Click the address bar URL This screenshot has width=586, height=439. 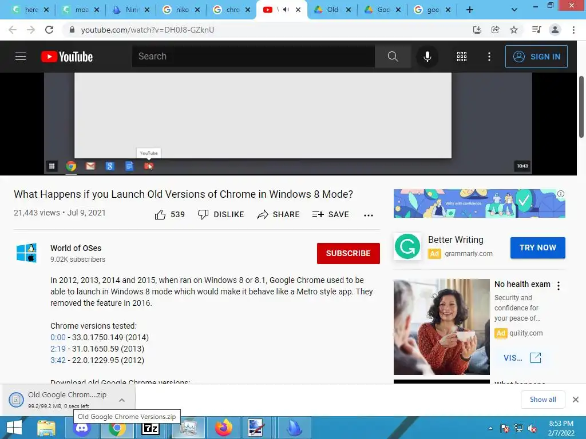click(148, 30)
